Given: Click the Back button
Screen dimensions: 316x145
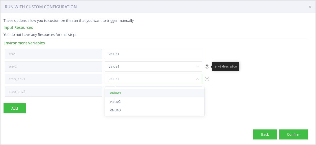Looking at the screenshot, I should (x=265, y=134).
